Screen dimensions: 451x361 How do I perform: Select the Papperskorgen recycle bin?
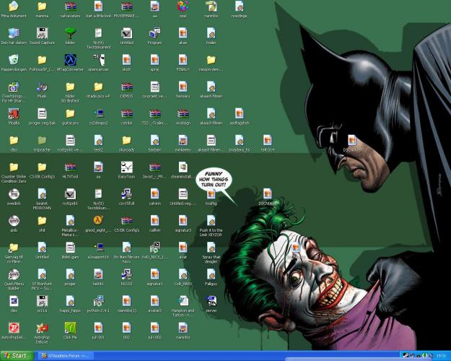point(14,60)
